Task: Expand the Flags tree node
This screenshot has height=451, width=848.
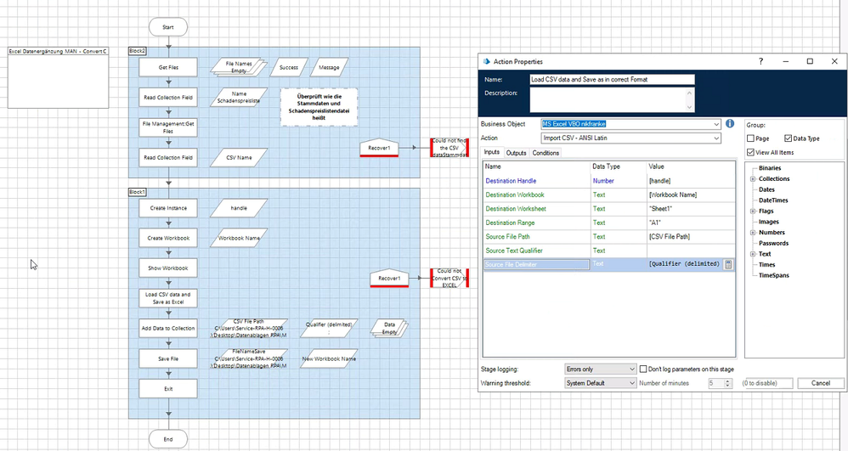Action: point(752,211)
